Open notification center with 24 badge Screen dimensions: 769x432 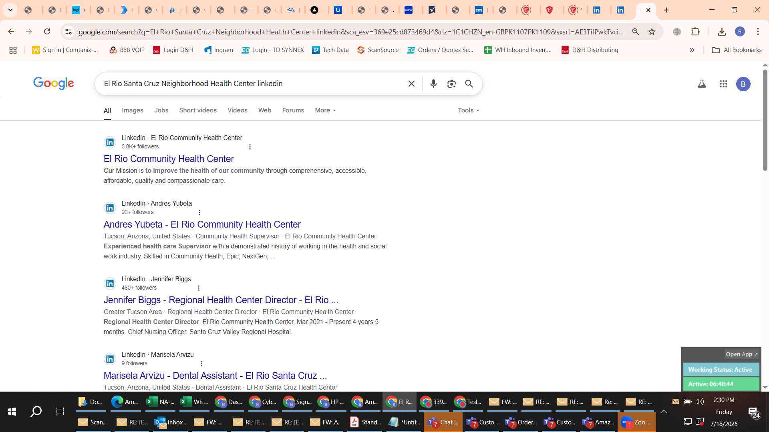coord(754,412)
